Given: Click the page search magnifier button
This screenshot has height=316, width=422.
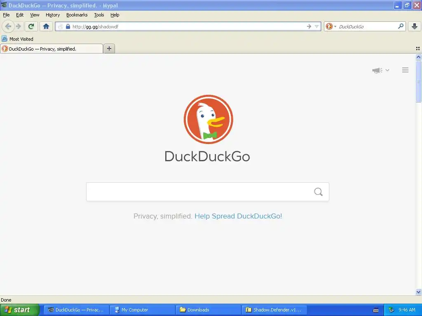Looking at the screenshot, I should point(319,192).
